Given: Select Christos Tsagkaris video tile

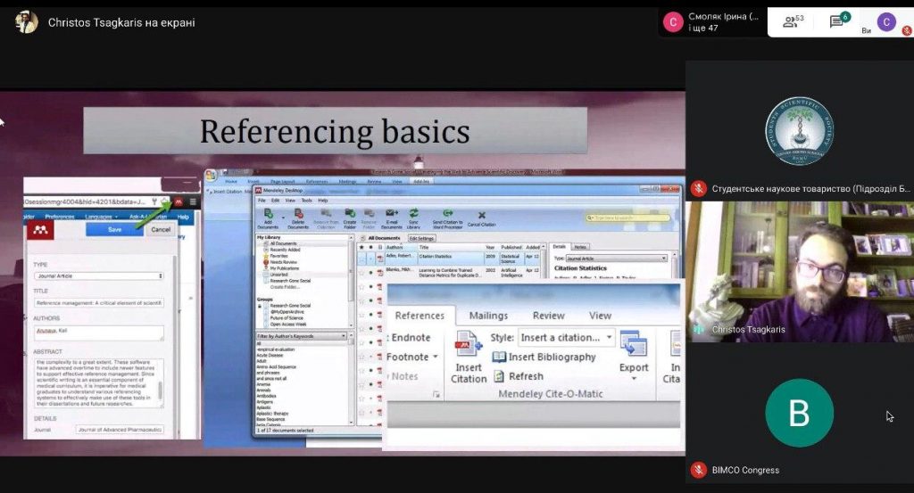Looking at the screenshot, I should (799, 272).
